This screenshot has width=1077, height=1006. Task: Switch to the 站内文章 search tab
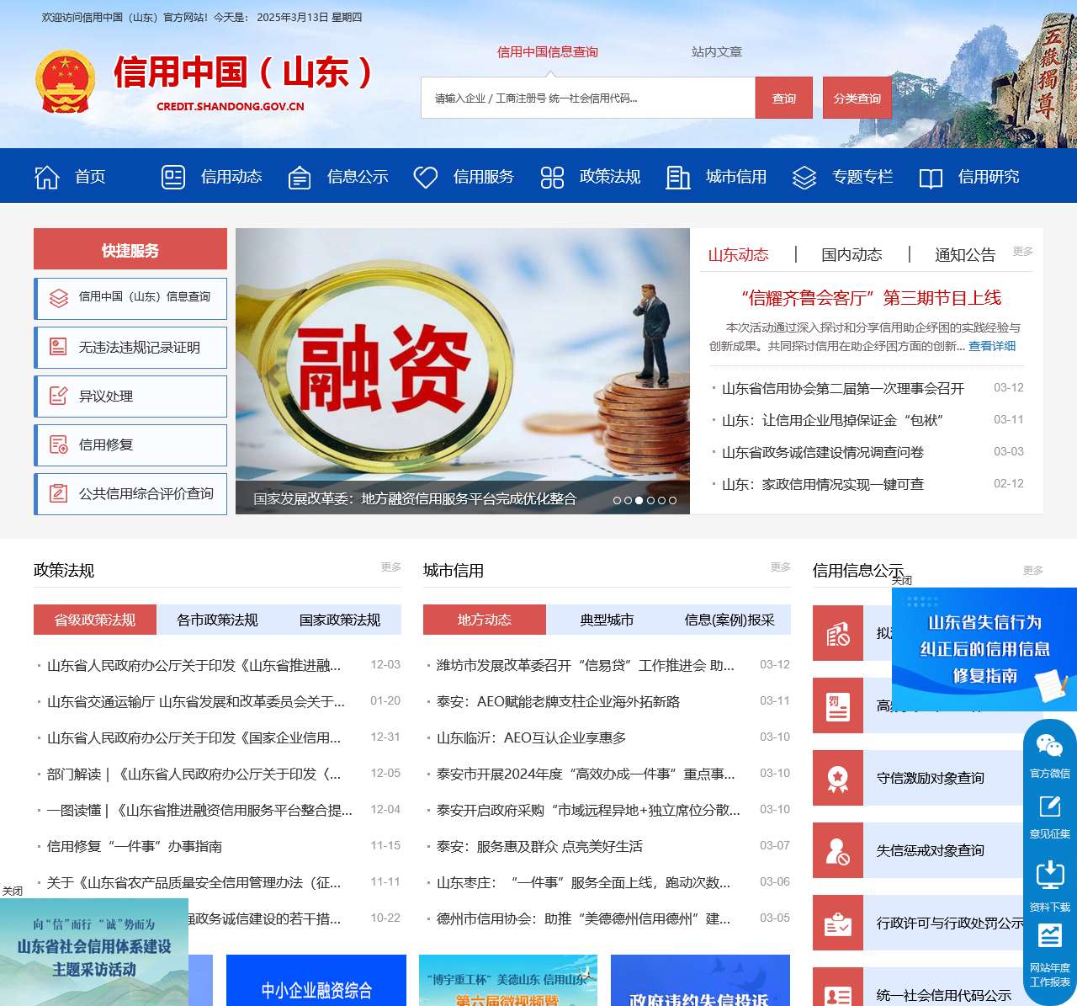[717, 52]
